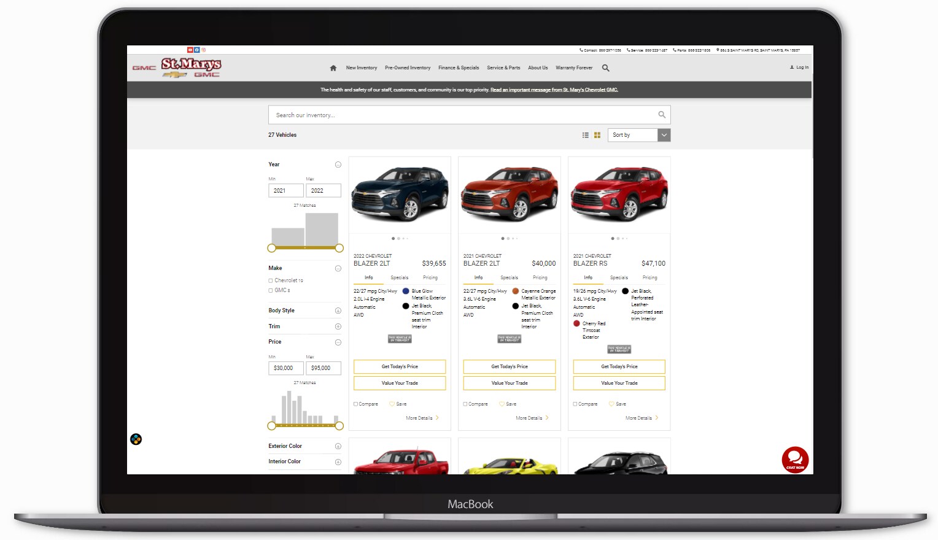
Task: Open the Service & Parts menu
Action: pos(503,68)
